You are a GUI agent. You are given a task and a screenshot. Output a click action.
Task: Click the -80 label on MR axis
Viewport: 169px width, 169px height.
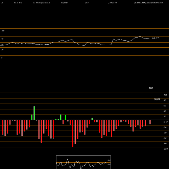[165, 144]
